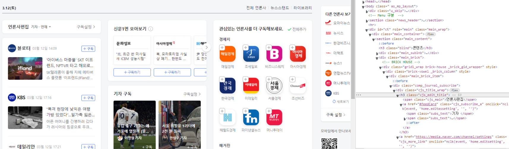Open the 매일경제 publisher icon
The image size is (509, 149).
(228, 54)
